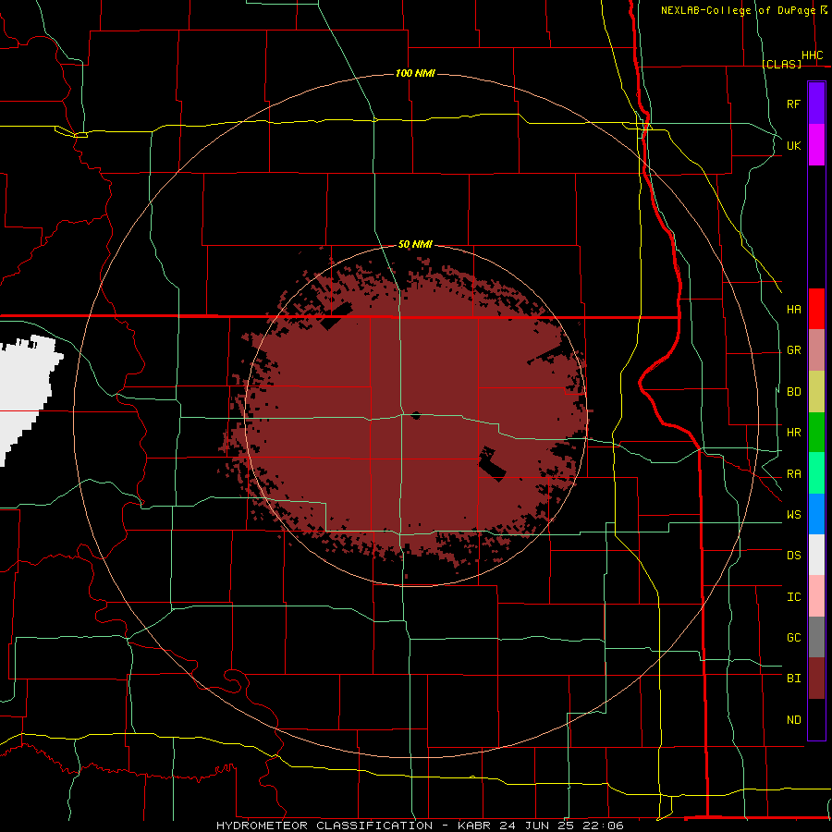Click the RA legend label

click(793, 474)
